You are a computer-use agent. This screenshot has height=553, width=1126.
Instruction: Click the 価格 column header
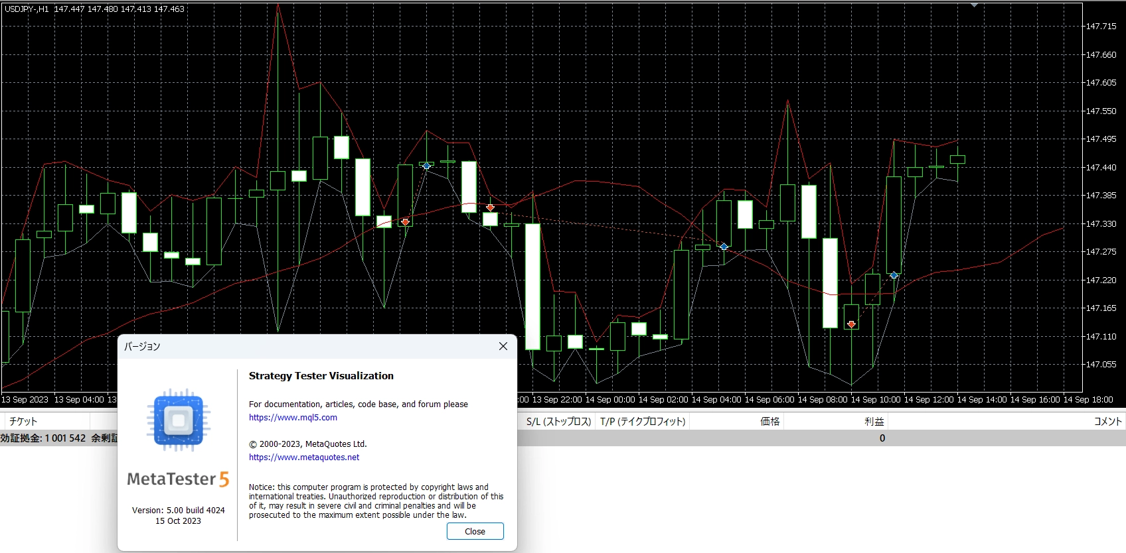(769, 421)
